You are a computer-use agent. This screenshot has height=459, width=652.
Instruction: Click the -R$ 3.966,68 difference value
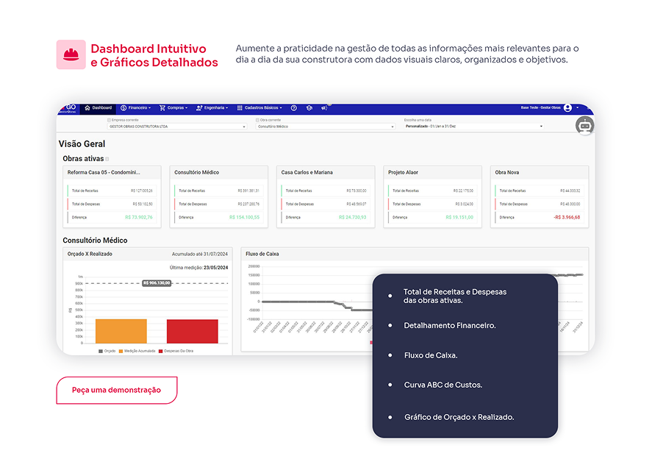click(567, 217)
